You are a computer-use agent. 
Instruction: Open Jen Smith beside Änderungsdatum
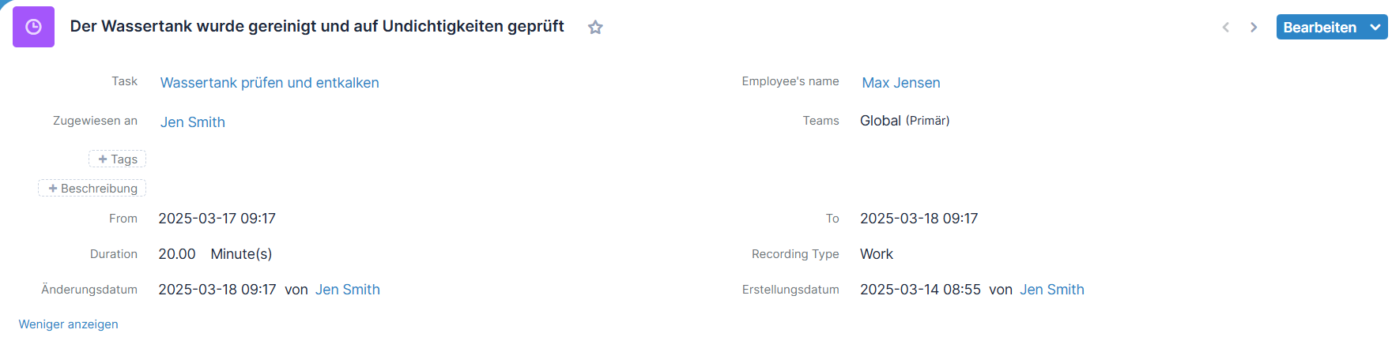point(348,290)
